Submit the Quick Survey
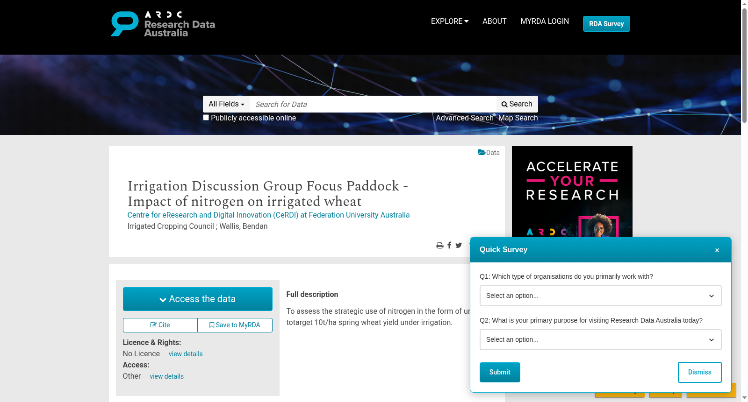748x402 pixels. pyautogui.click(x=500, y=372)
